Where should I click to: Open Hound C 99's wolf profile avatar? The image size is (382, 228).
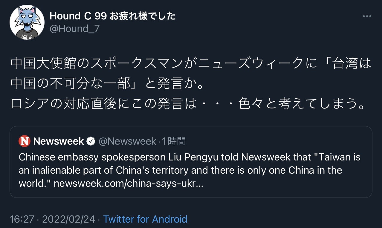(x=27, y=22)
